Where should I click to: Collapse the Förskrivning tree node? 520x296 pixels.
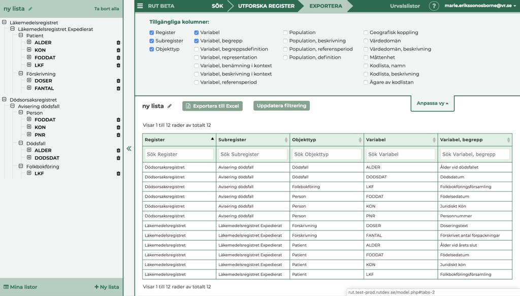[x=21, y=73]
